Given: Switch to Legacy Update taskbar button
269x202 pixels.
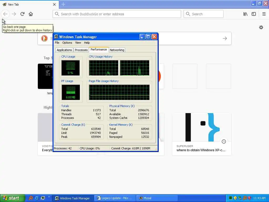Looking at the screenshot, I should click(115, 198).
